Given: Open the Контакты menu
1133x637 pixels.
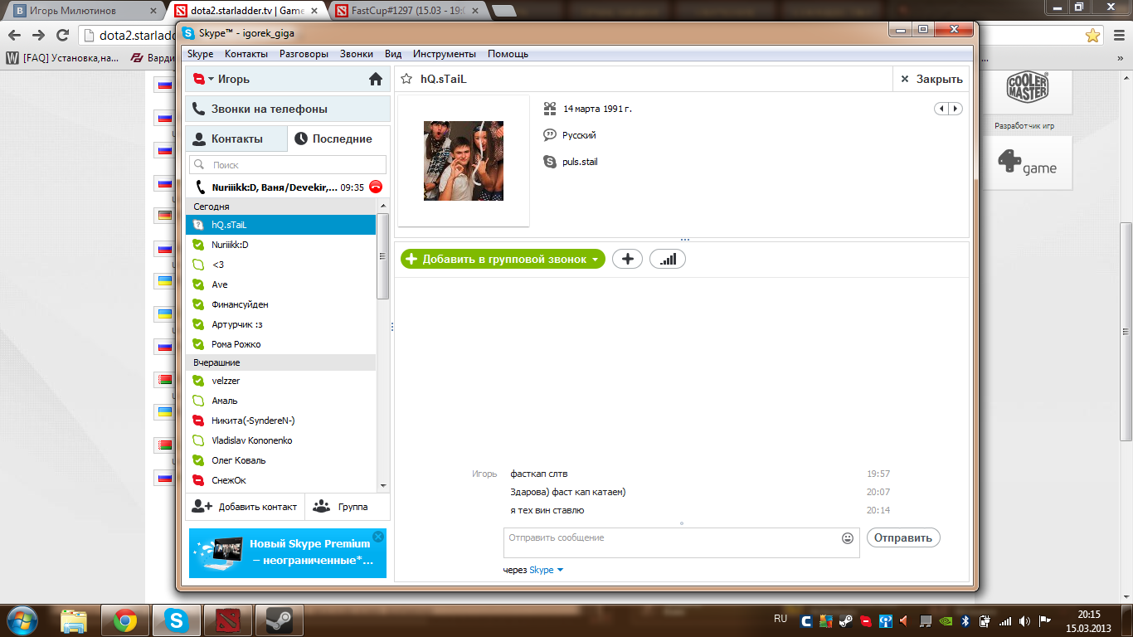Looking at the screenshot, I should [246, 54].
